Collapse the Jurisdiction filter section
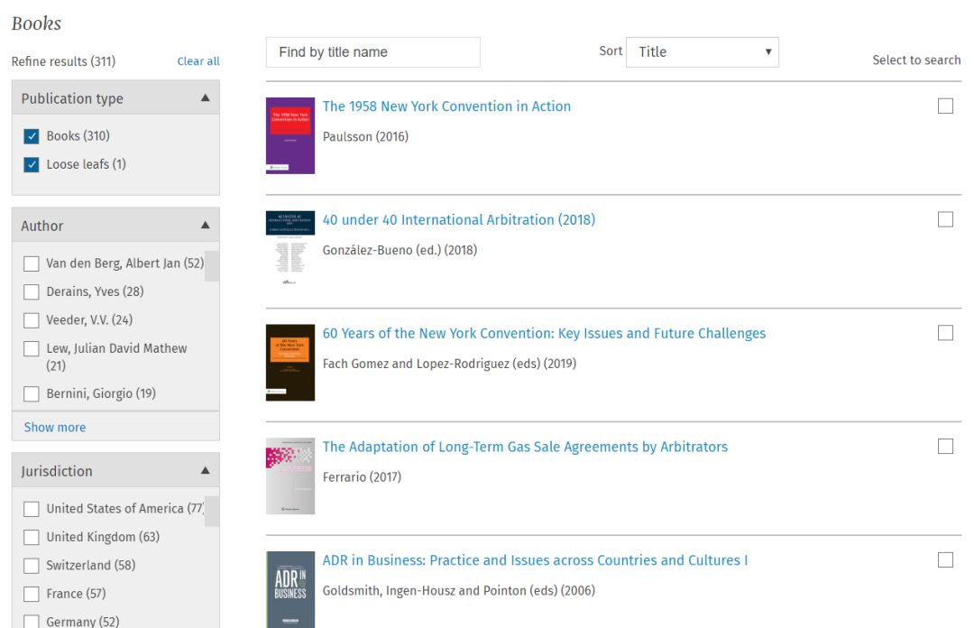The width and height of the screenshot is (974, 628). pos(205,471)
